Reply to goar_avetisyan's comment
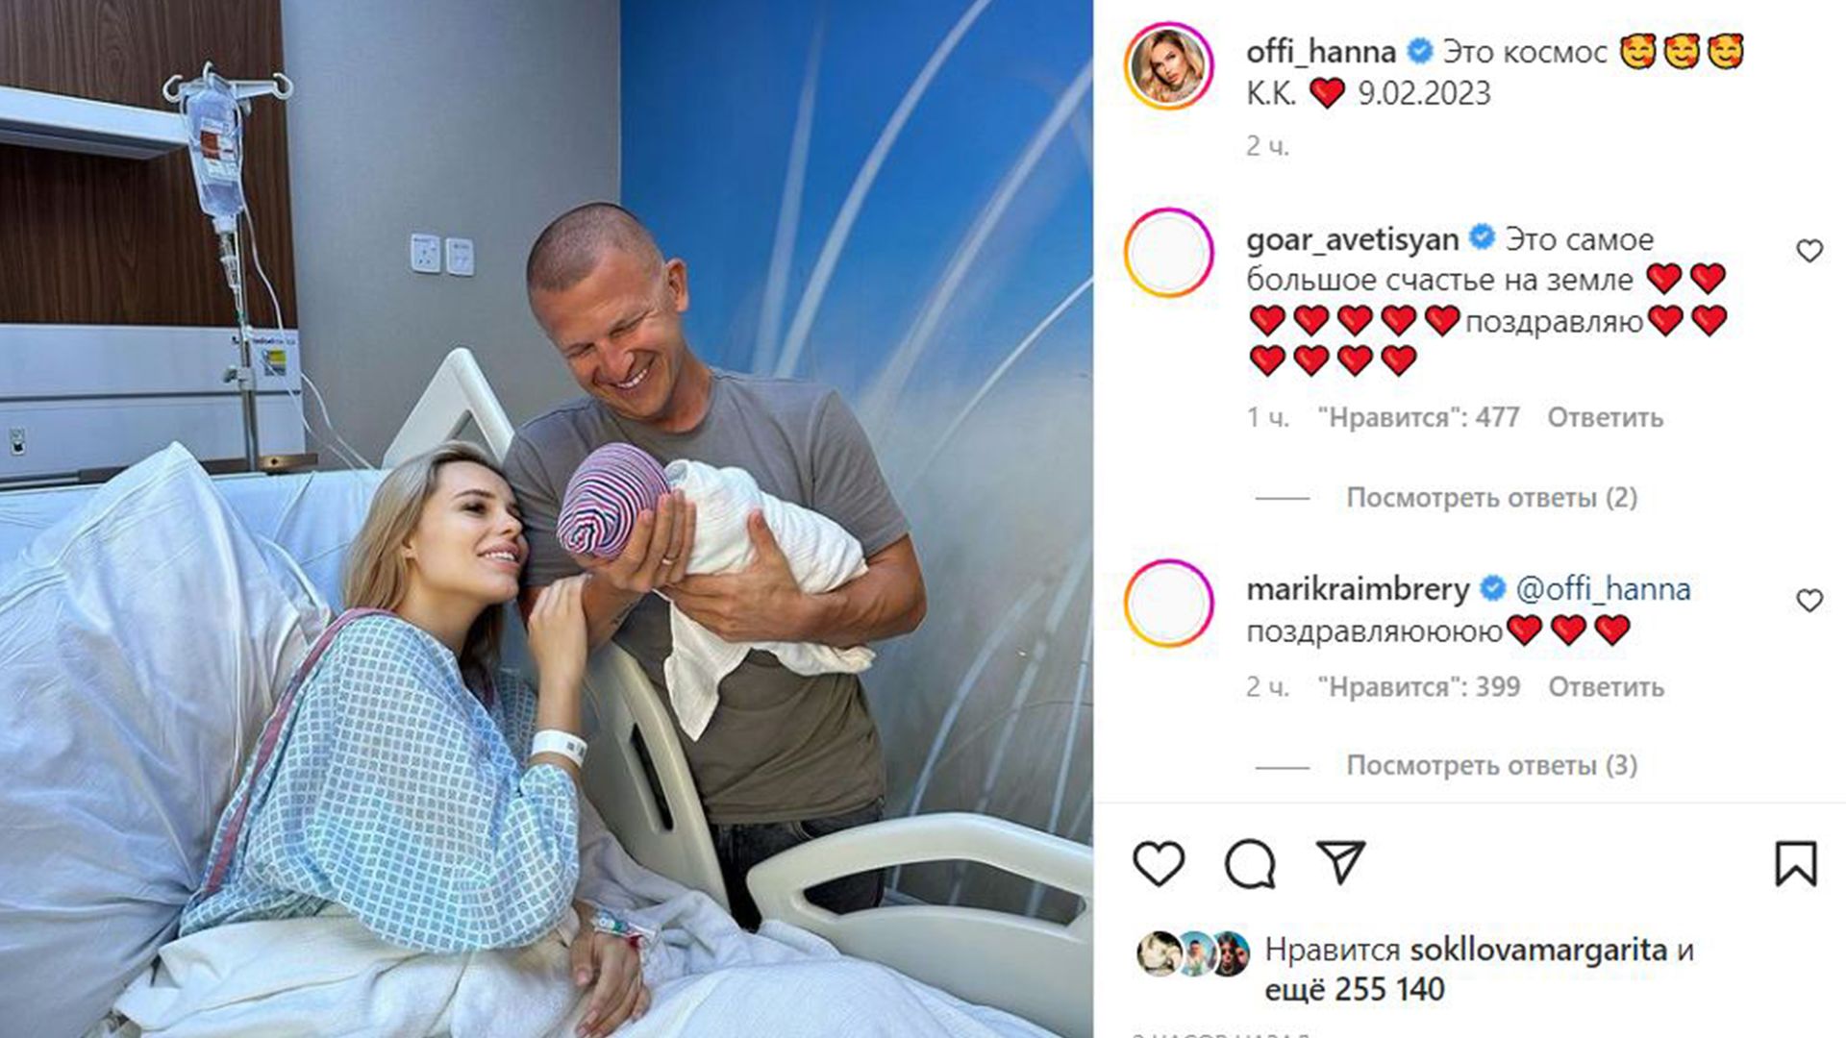Image resolution: width=1846 pixels, height=1038 pixels. pos(1605,418)
